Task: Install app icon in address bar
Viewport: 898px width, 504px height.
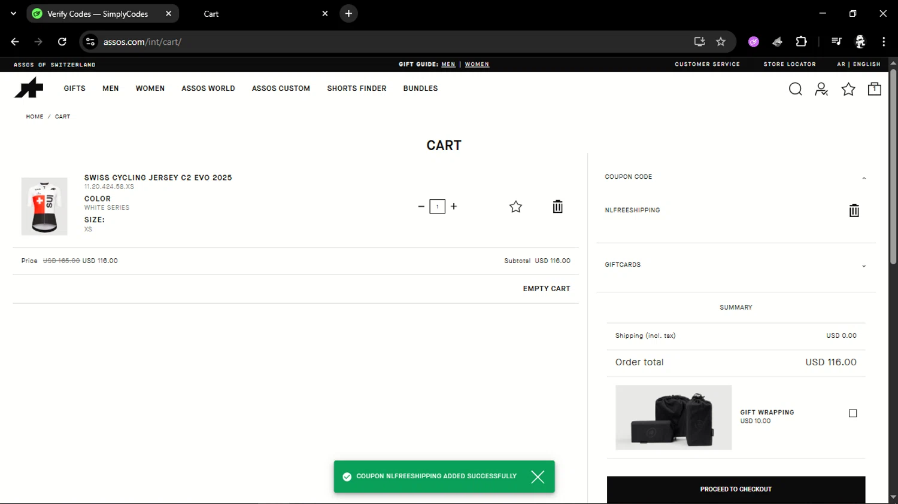Action: tap(699, 41)
